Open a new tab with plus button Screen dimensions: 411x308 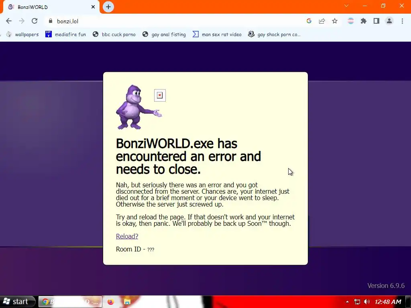point(108,7)
